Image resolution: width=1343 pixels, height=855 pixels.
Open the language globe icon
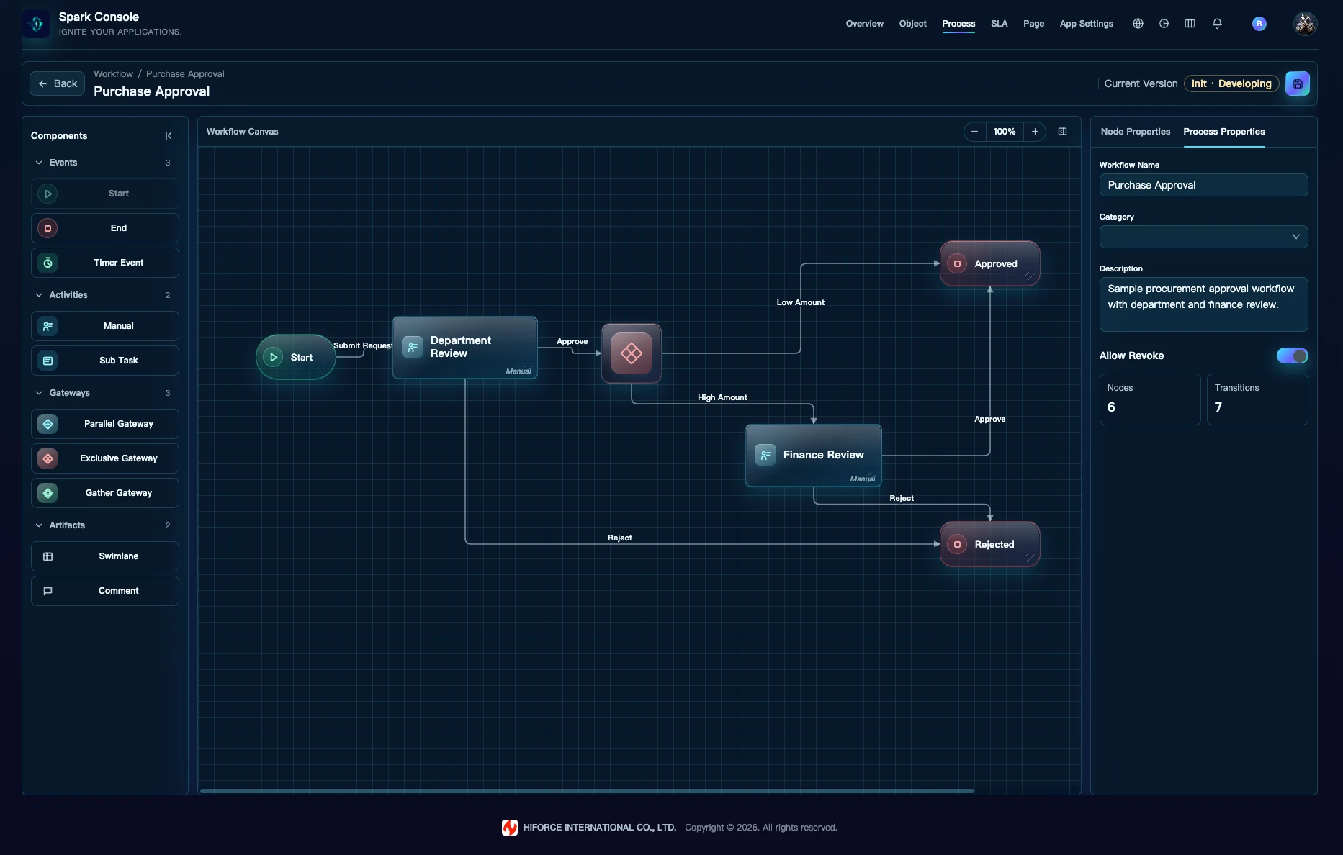click(x=1138, y=24)
